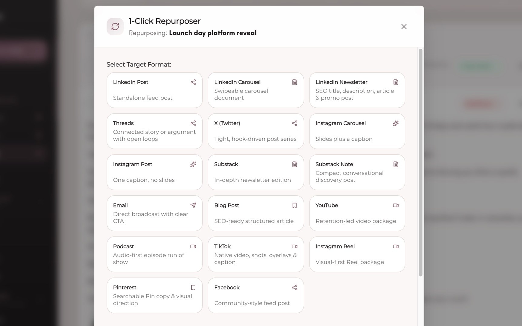Click the video camera icon on YouTube card
Viewport: 522px width, 326px height.
point(396,205)
